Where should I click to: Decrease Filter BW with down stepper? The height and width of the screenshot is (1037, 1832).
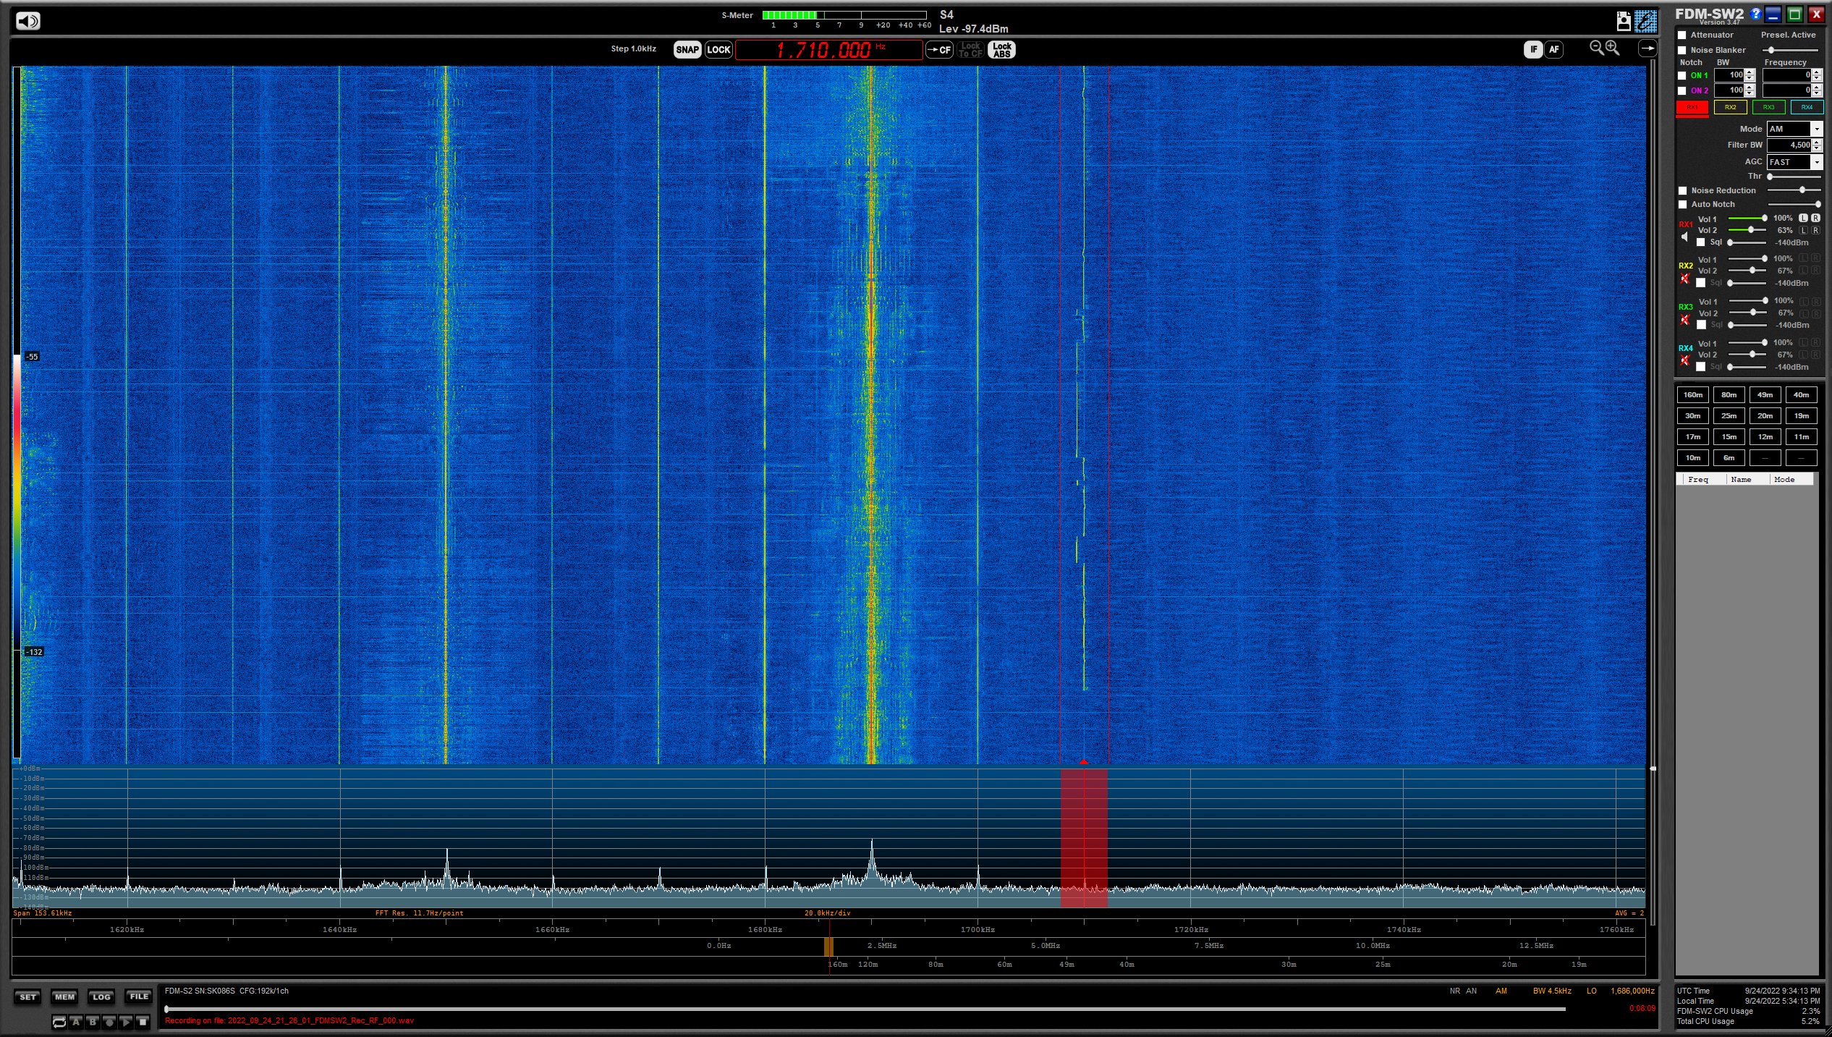click(1817, 148)
